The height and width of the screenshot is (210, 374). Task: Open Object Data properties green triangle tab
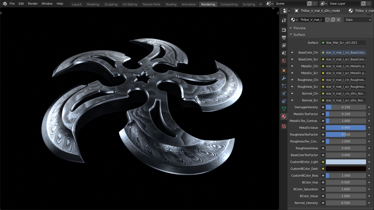pyautogui.click(x=284, y=109)
